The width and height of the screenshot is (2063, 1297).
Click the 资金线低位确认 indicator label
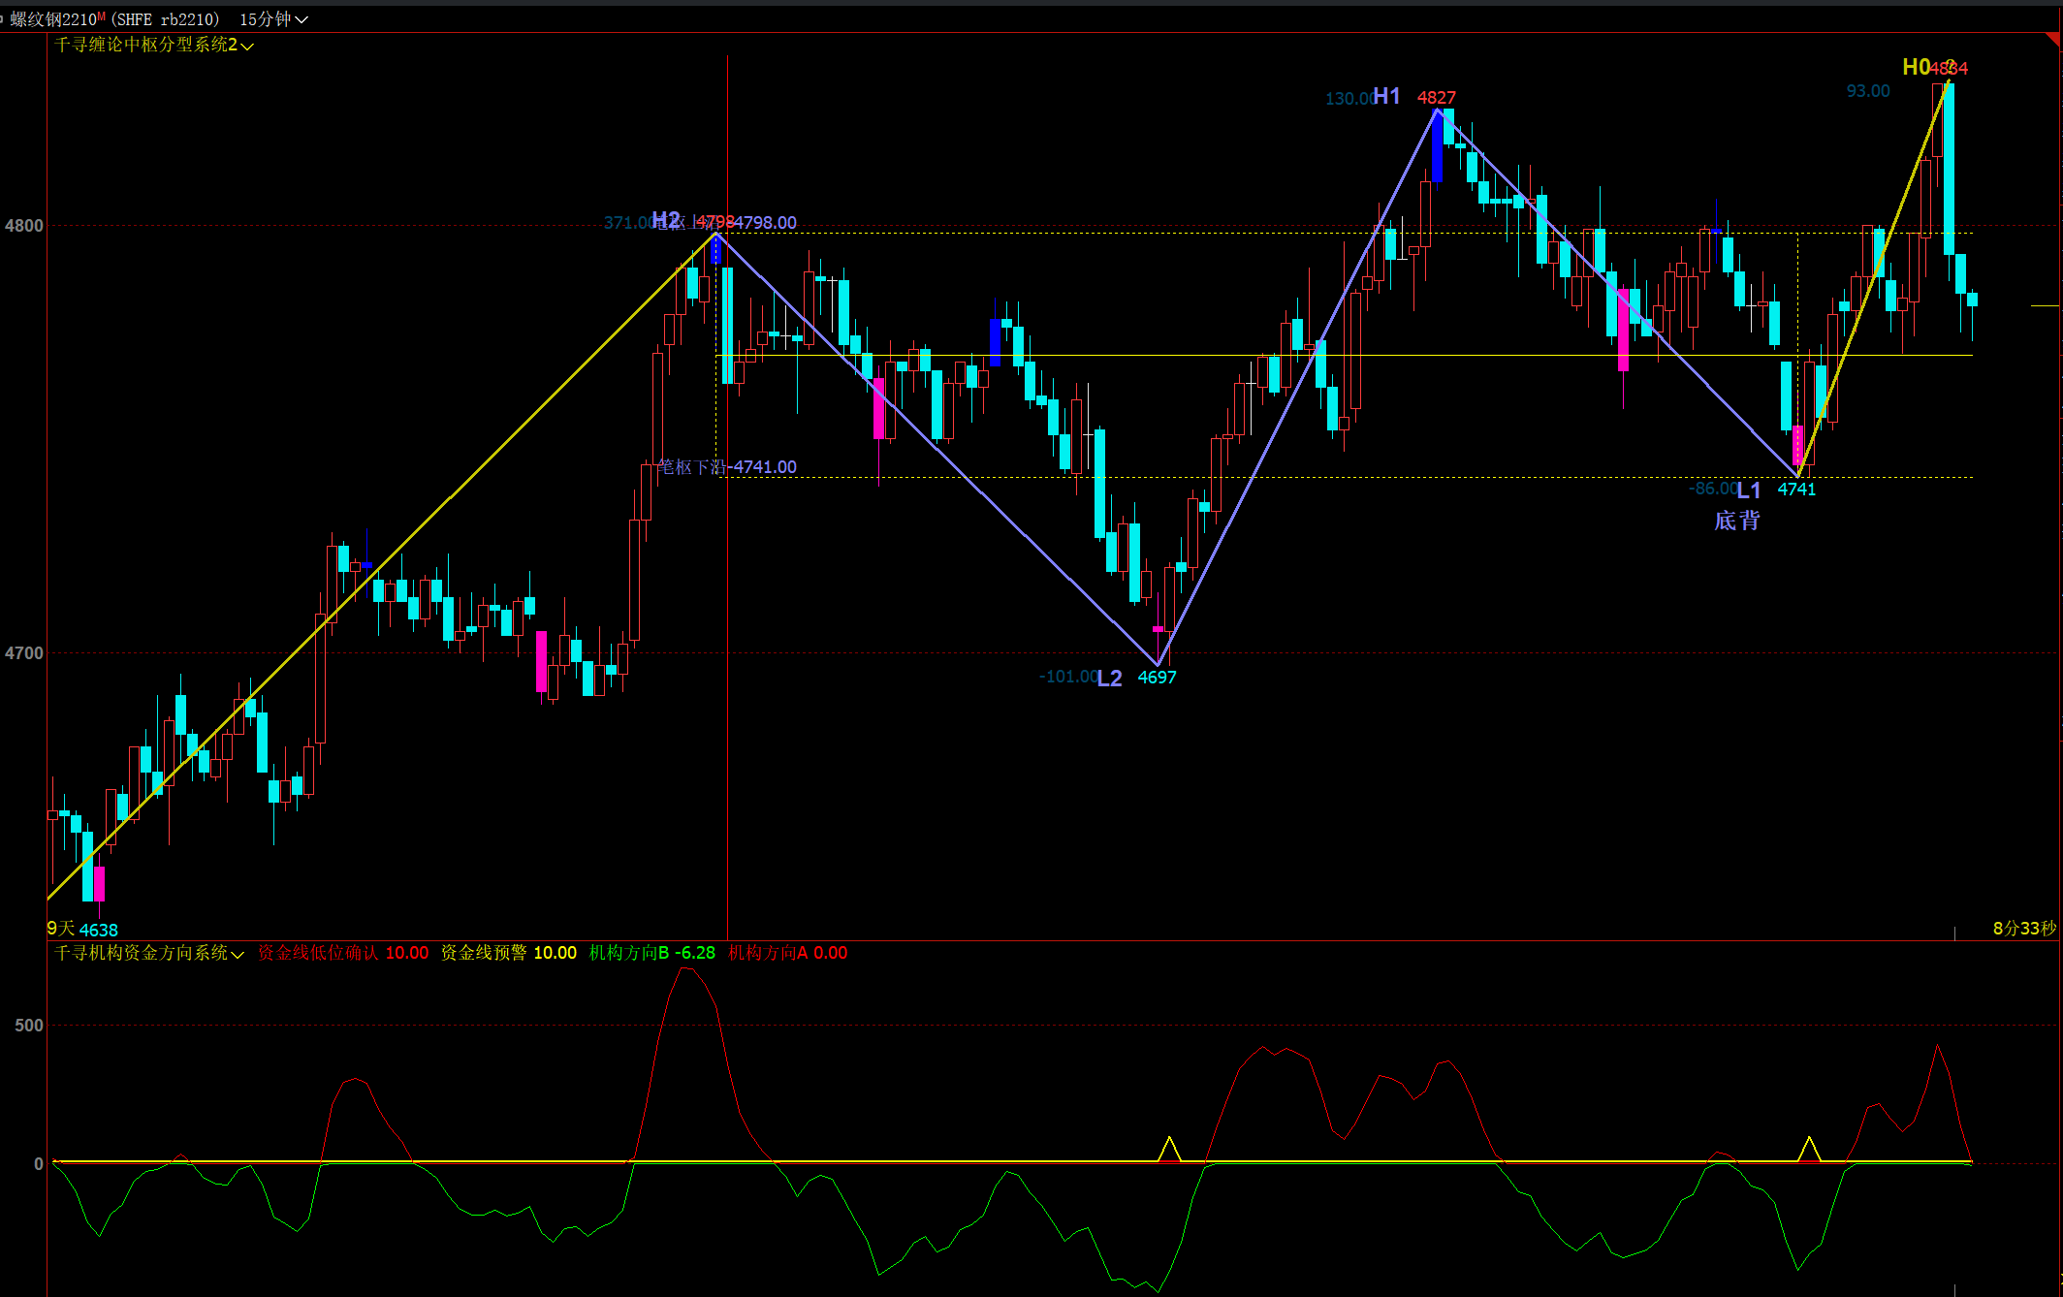[317, 953]
